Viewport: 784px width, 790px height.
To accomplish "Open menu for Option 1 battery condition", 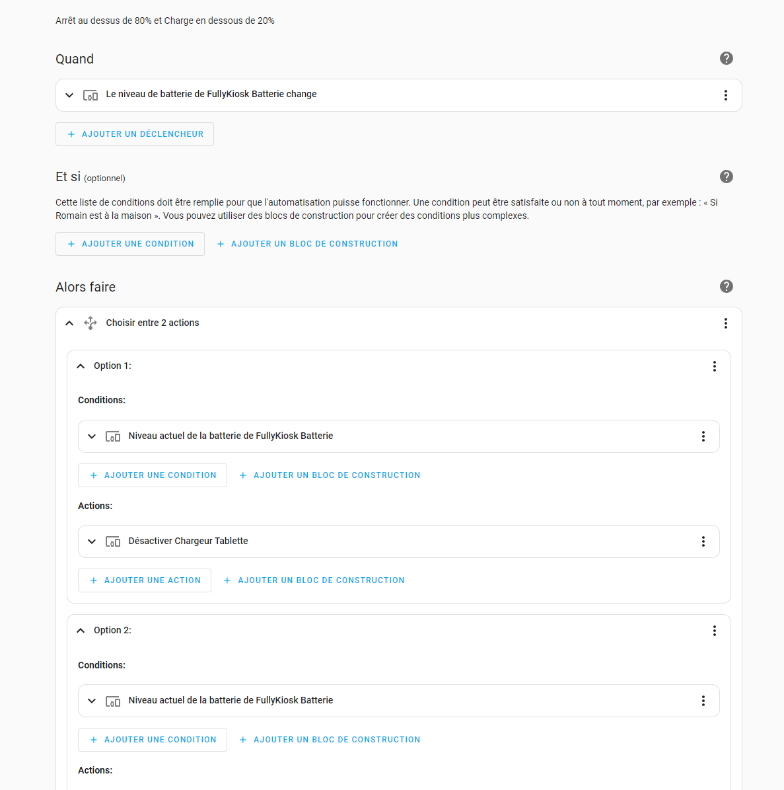I will click(x=703, y=436).
